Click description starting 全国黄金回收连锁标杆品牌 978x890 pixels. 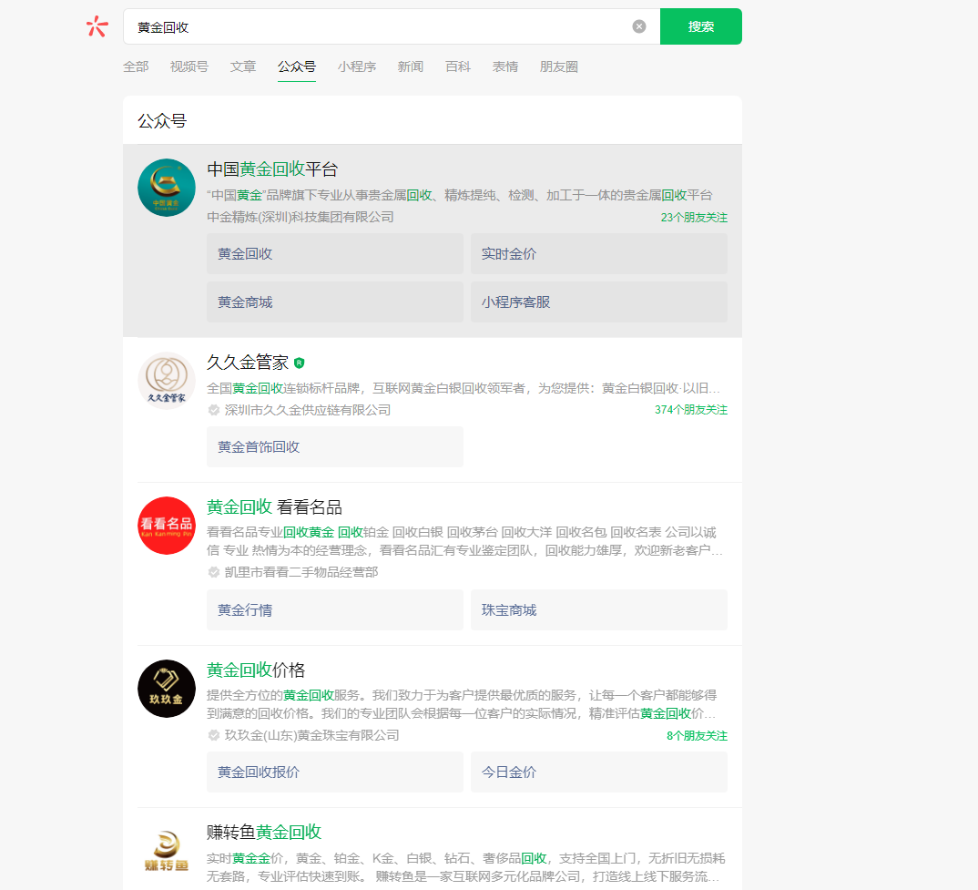click(464, 388)
